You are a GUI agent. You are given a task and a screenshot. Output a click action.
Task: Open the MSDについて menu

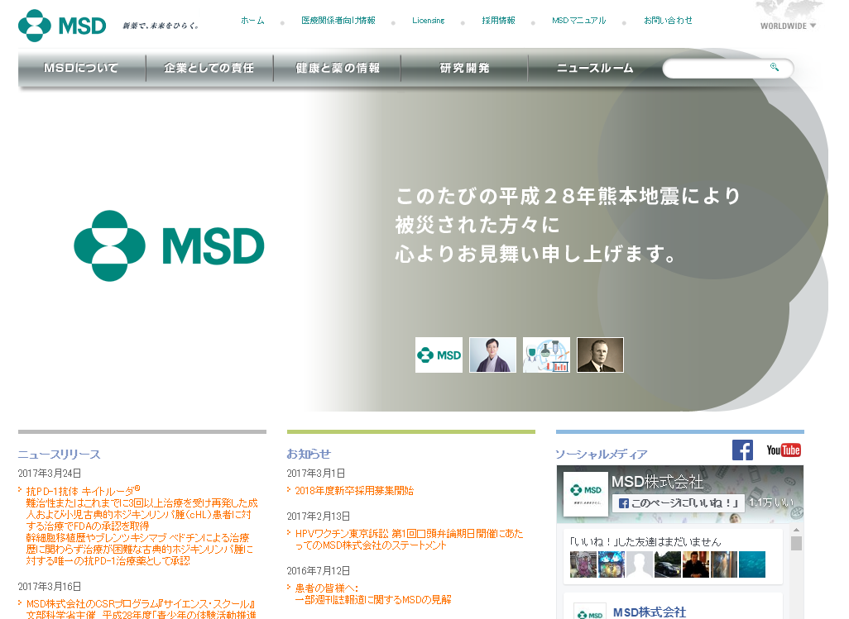pyautogui.click(x=81, y=68)
